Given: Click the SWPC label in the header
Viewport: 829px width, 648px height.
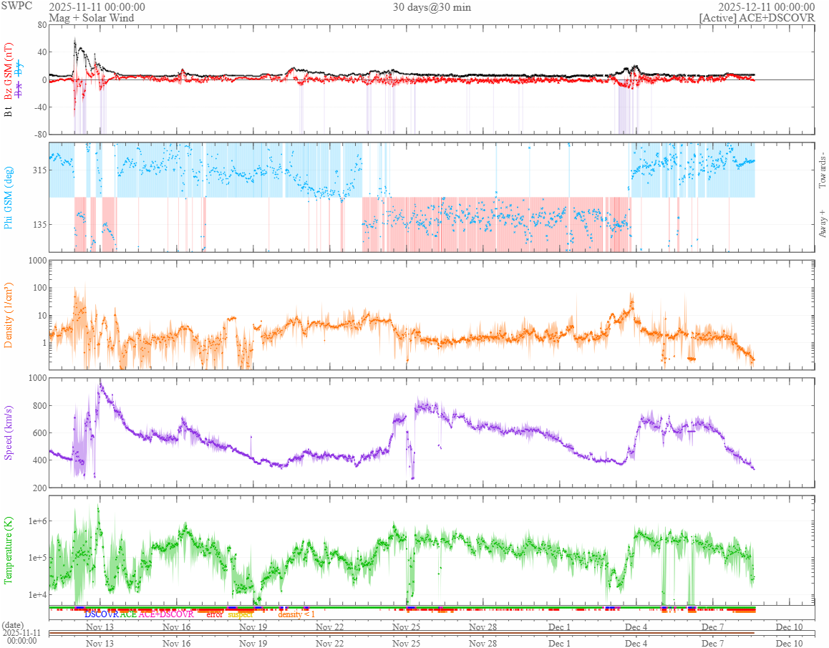Looking at the screenshot, I should tap(16, 6).
